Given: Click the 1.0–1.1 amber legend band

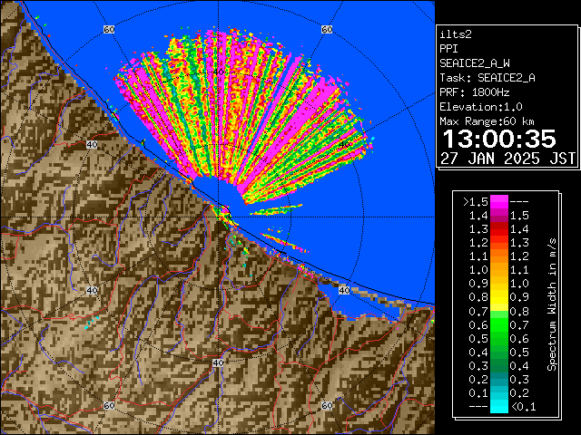Looking at the screenshot, I should (x=498, y=270).
